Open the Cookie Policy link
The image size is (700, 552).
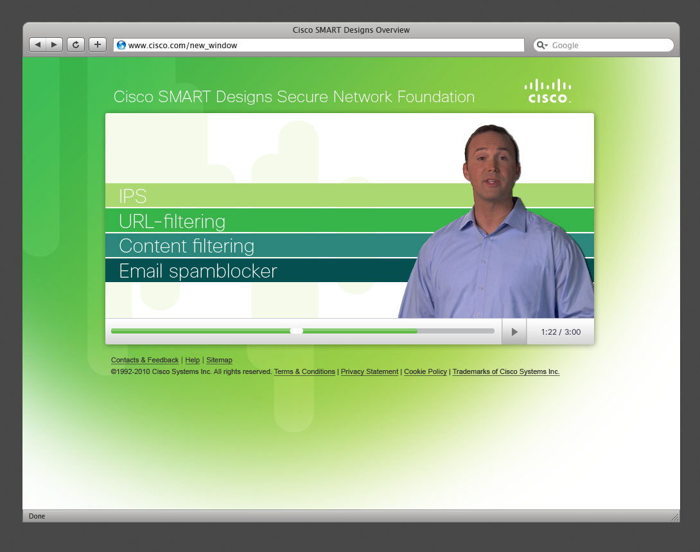[x=425, y=371]
